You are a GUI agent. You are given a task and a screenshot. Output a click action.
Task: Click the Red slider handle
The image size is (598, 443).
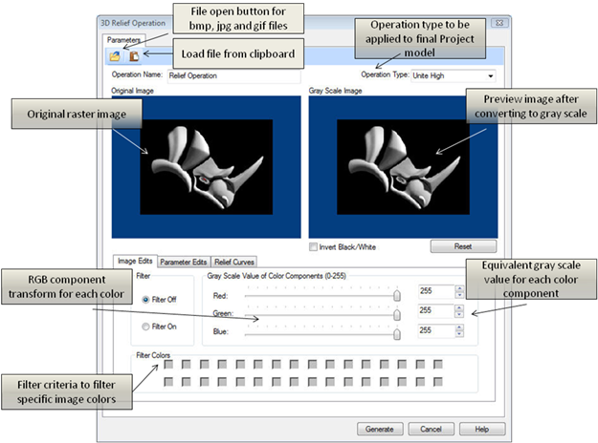[x=397, y=295]
